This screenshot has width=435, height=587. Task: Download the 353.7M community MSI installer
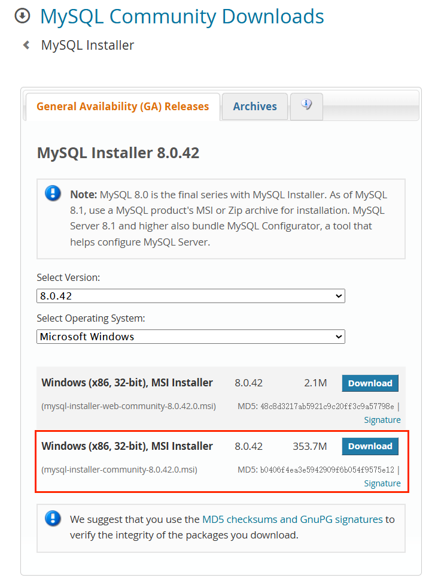370,446
